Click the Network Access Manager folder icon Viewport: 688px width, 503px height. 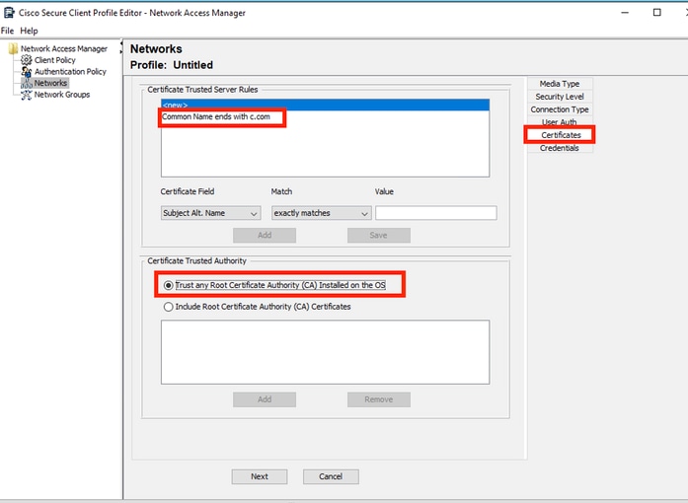pyautogui.click(x=13, y=48)
